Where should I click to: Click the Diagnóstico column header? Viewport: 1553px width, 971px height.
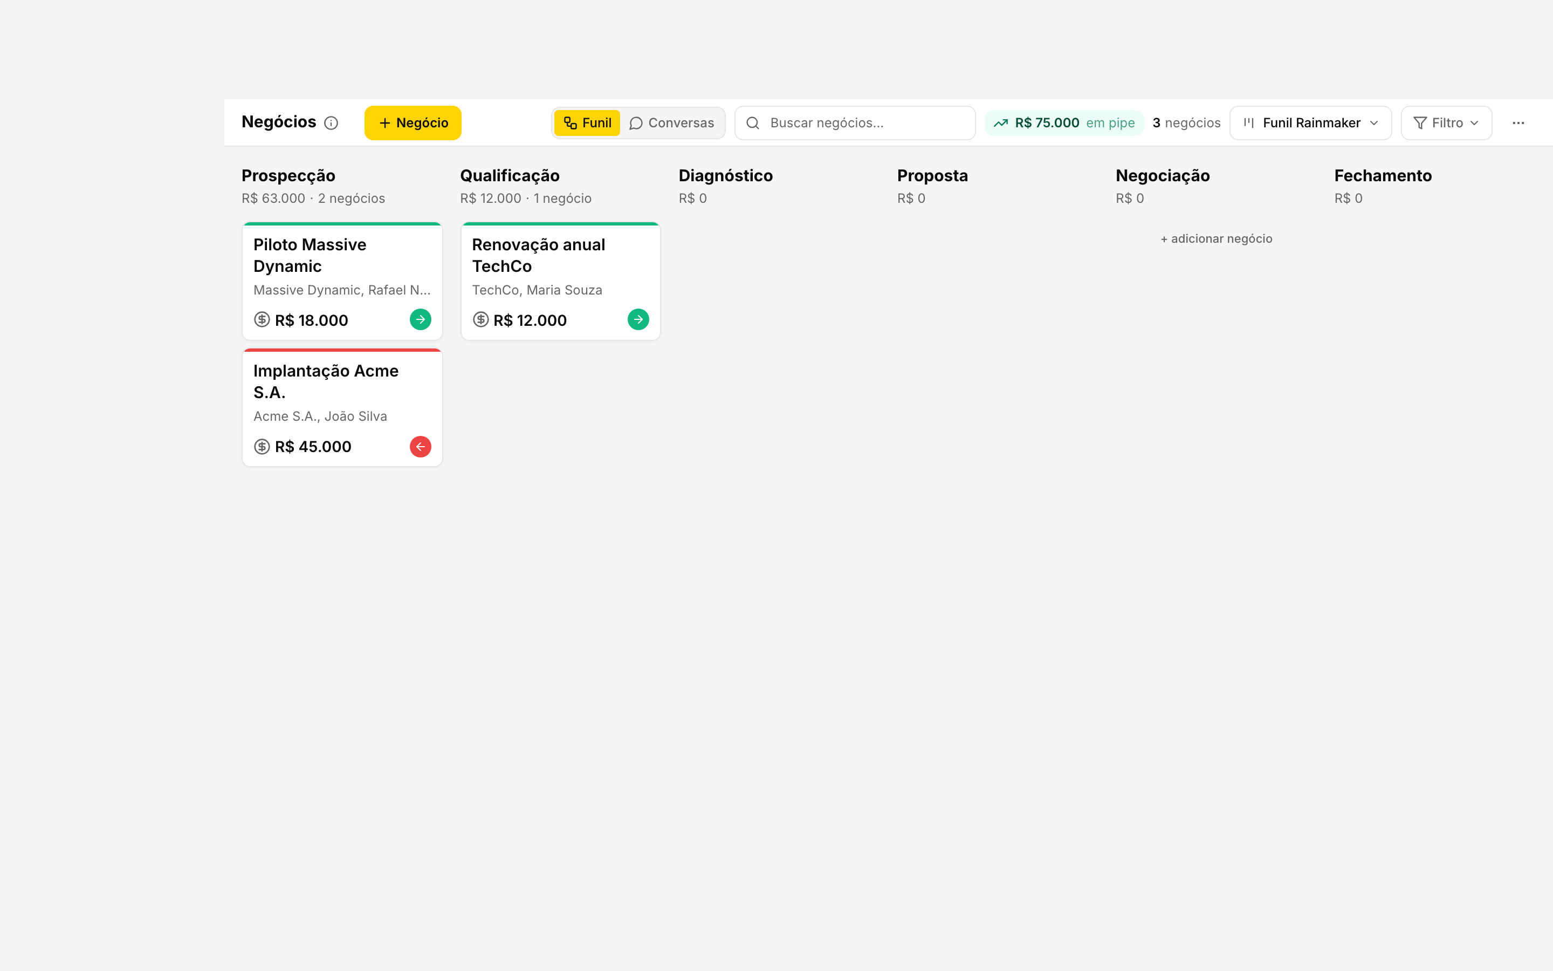coord(726,176)
